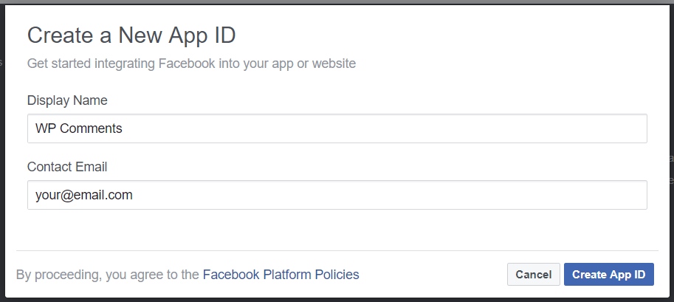
Task: Click empty right end of Contact Email box
Action: click(602, 195)
